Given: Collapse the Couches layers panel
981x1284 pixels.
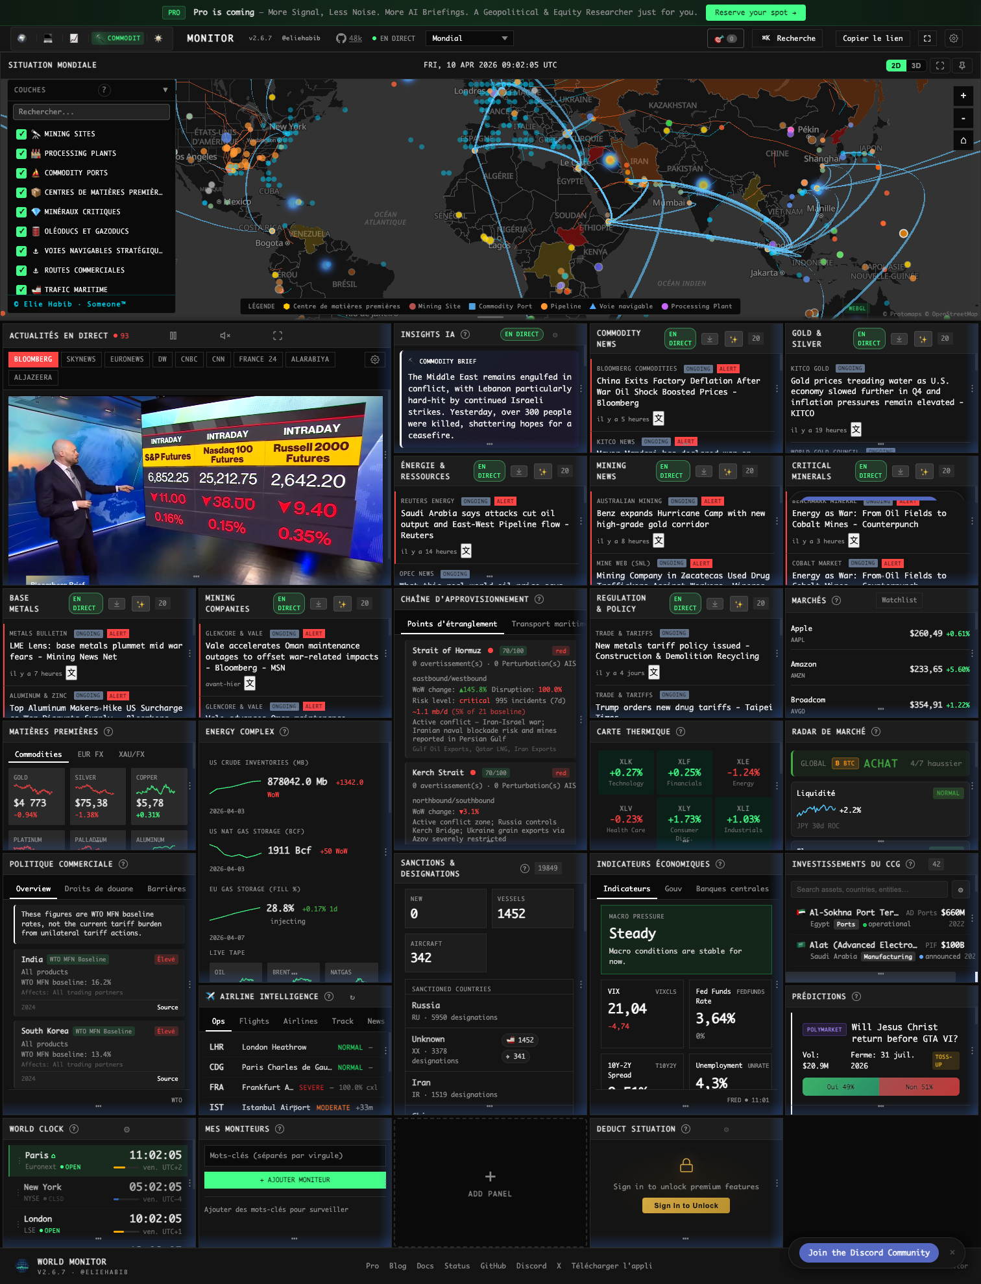Looking at the screenshot, I should 165,90.
